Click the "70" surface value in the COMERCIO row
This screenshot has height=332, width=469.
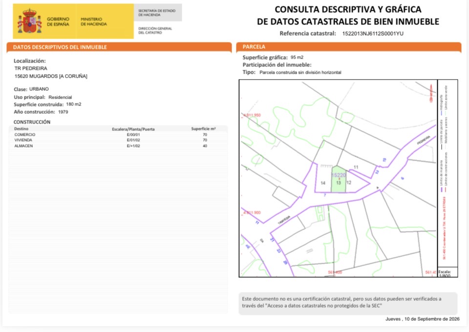pyautogui.click(x=205, y=135)
